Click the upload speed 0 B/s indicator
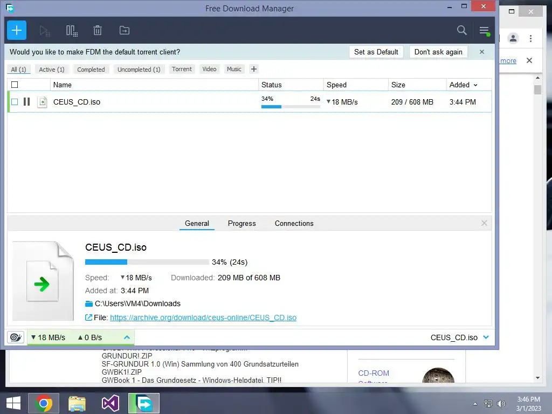The width and height of the screenshot is (552, 414). tap(90, 337)
